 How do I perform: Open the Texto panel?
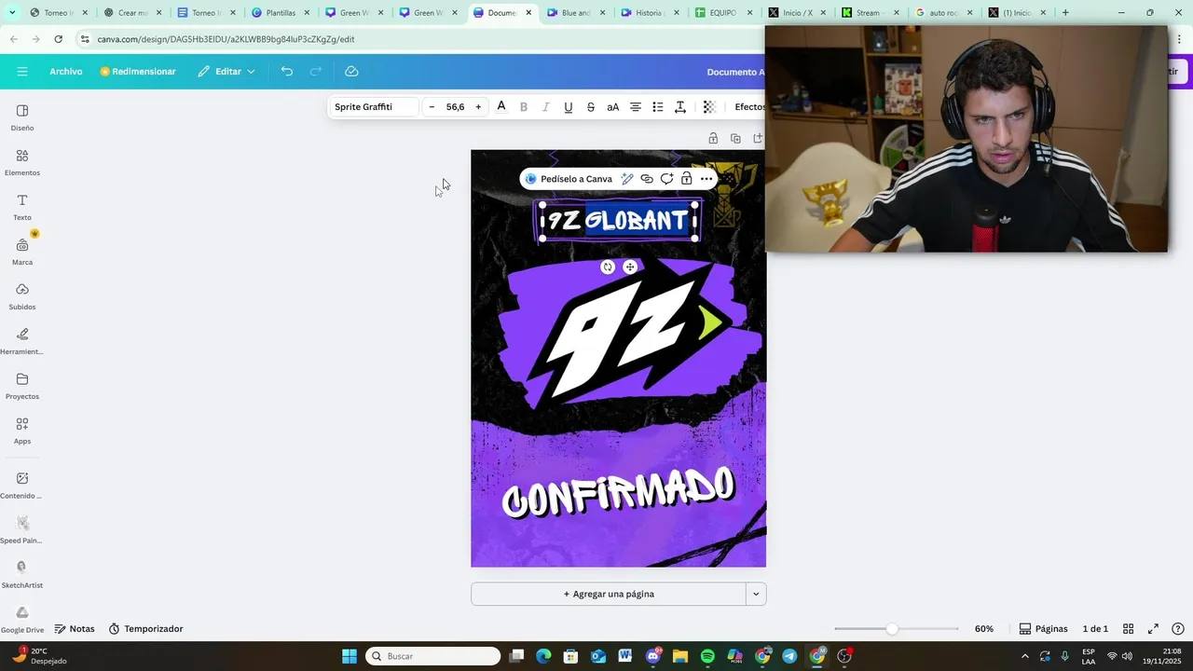point(22,207)
